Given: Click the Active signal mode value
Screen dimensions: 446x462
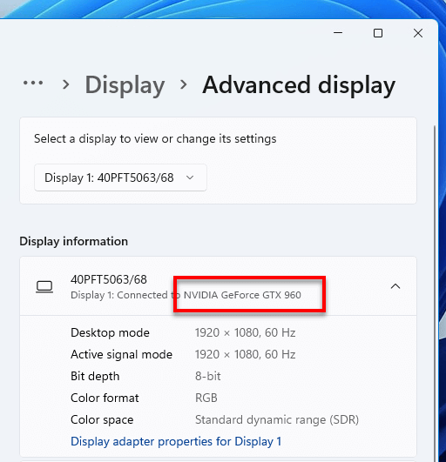Looking at the screenshot, I should tap(245, 354).
